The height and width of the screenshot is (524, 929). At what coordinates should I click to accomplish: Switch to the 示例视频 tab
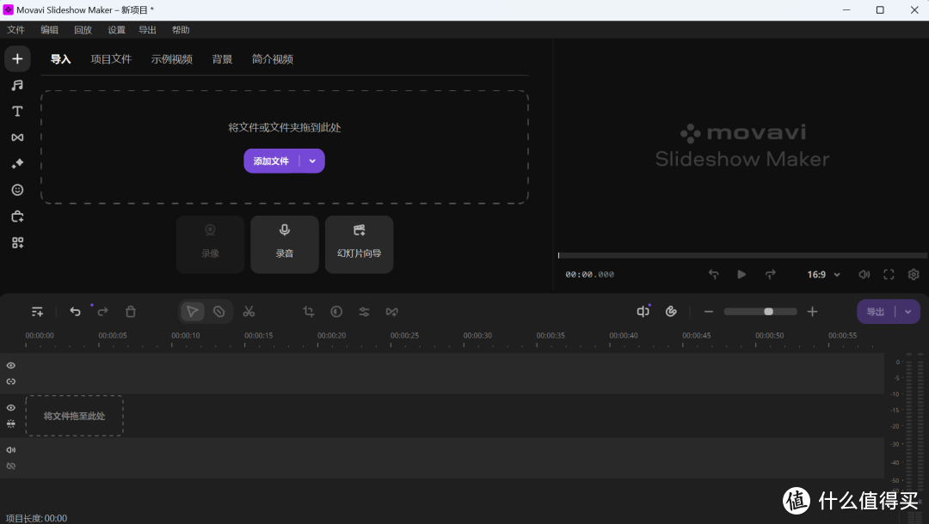(172, 59)
